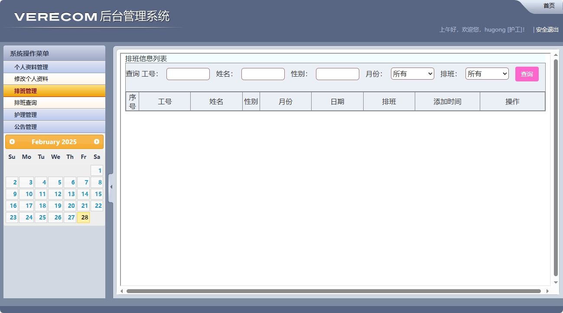Click the 工号 input field
The image size is (563, 313).
click(188, 74)
